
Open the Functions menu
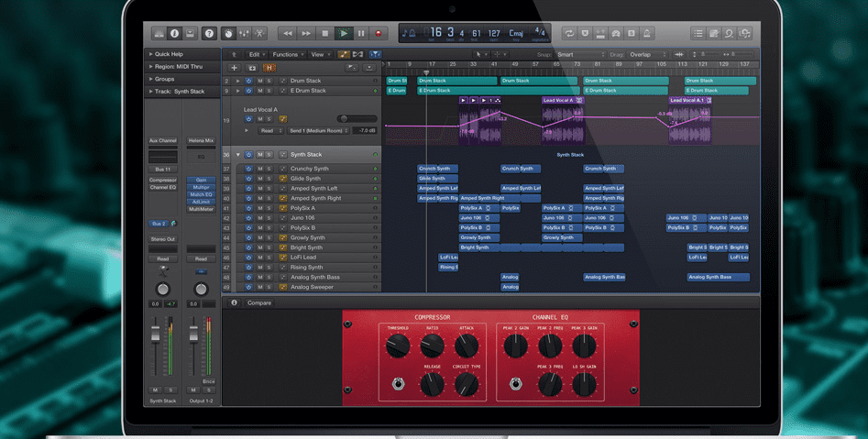(x=287, y=54)
